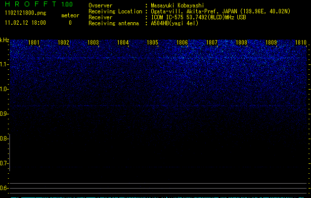Click the 1801 time marker

[34, 43]
